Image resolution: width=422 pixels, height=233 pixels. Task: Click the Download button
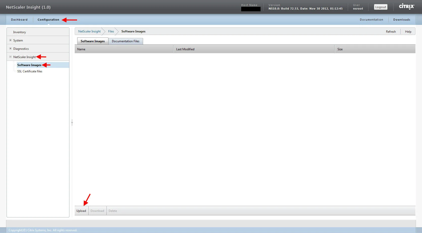coord(97,211)
